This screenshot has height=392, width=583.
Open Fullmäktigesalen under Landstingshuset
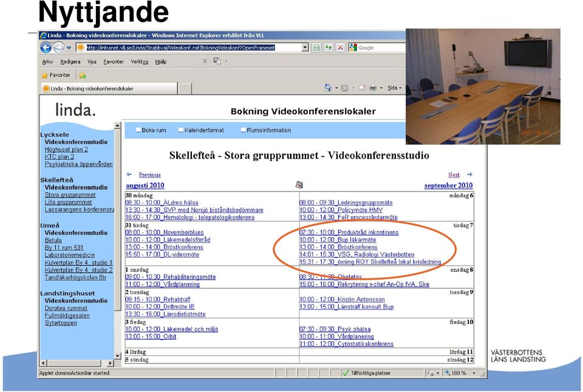coord(67,315)
